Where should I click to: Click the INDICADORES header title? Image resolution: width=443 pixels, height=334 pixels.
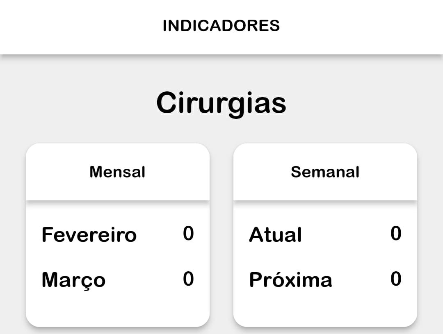pyautogui.click(x=221, y=26)
